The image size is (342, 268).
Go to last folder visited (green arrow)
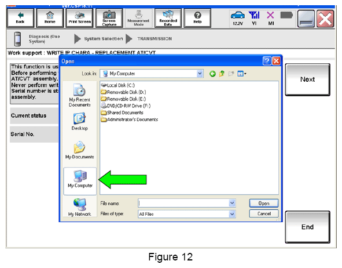212,74
